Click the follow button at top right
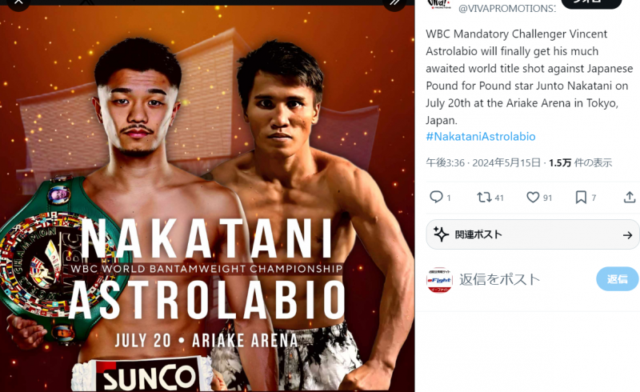 [591, 3]
